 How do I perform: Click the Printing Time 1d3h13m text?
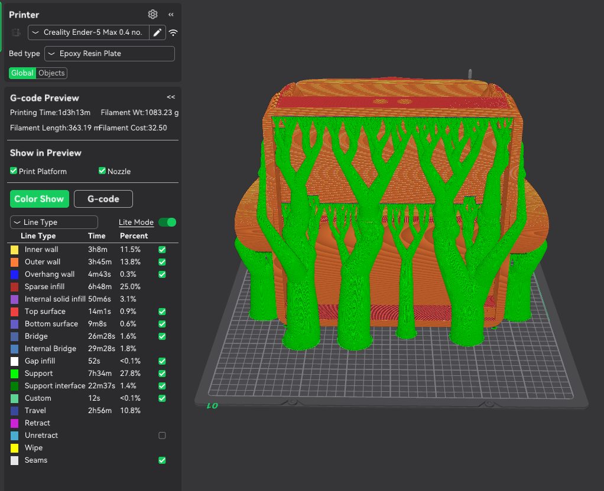point(50,112)
